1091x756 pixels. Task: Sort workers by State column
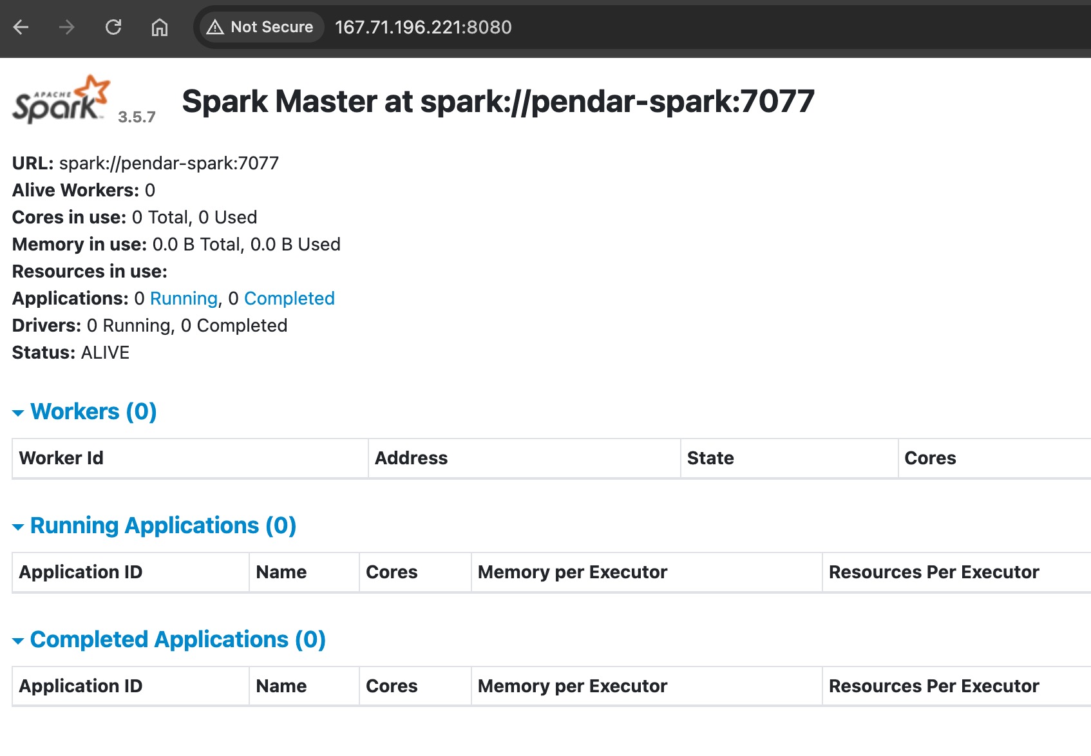click(710, 458)
